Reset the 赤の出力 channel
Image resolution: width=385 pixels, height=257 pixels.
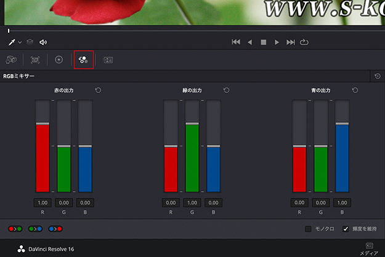(98, 90)
